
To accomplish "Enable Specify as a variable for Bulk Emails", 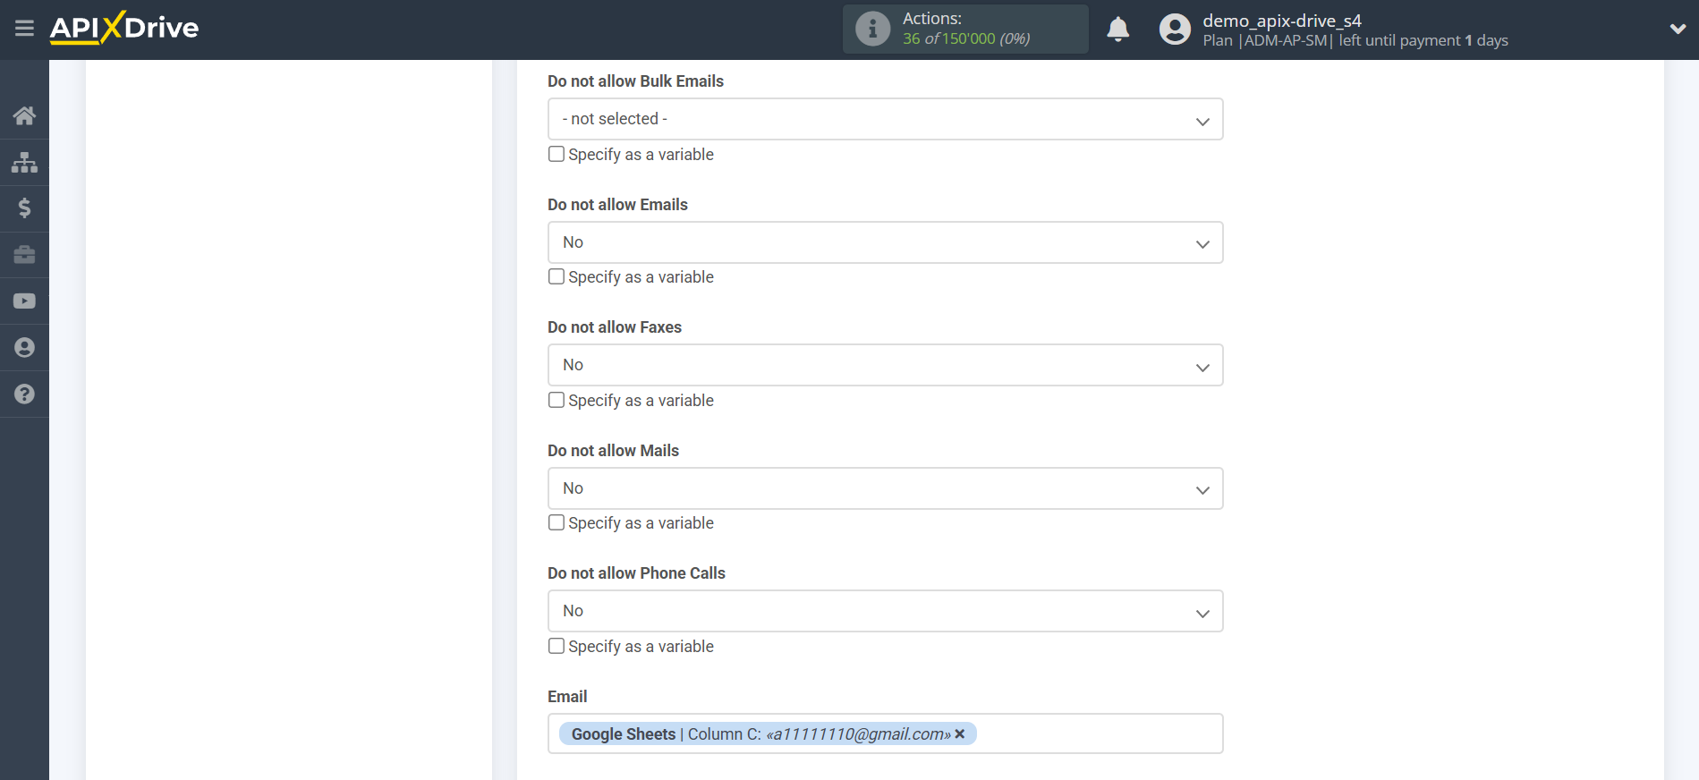I will click(556, 154).
